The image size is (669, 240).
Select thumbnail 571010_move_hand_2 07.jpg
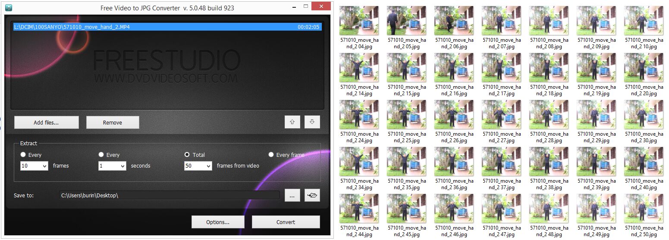point(502,21)
